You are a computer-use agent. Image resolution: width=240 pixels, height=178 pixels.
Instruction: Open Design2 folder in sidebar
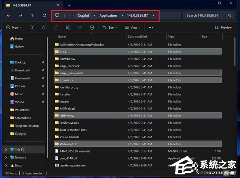18,134
